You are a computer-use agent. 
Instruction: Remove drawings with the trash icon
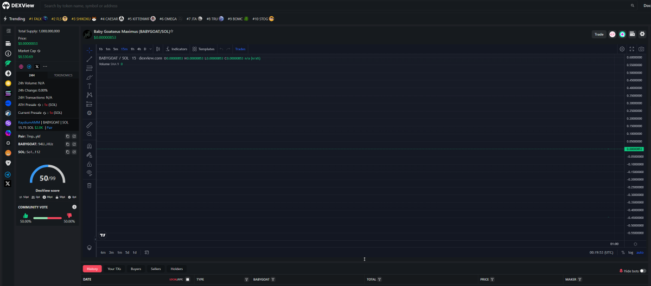pos(90,185)
